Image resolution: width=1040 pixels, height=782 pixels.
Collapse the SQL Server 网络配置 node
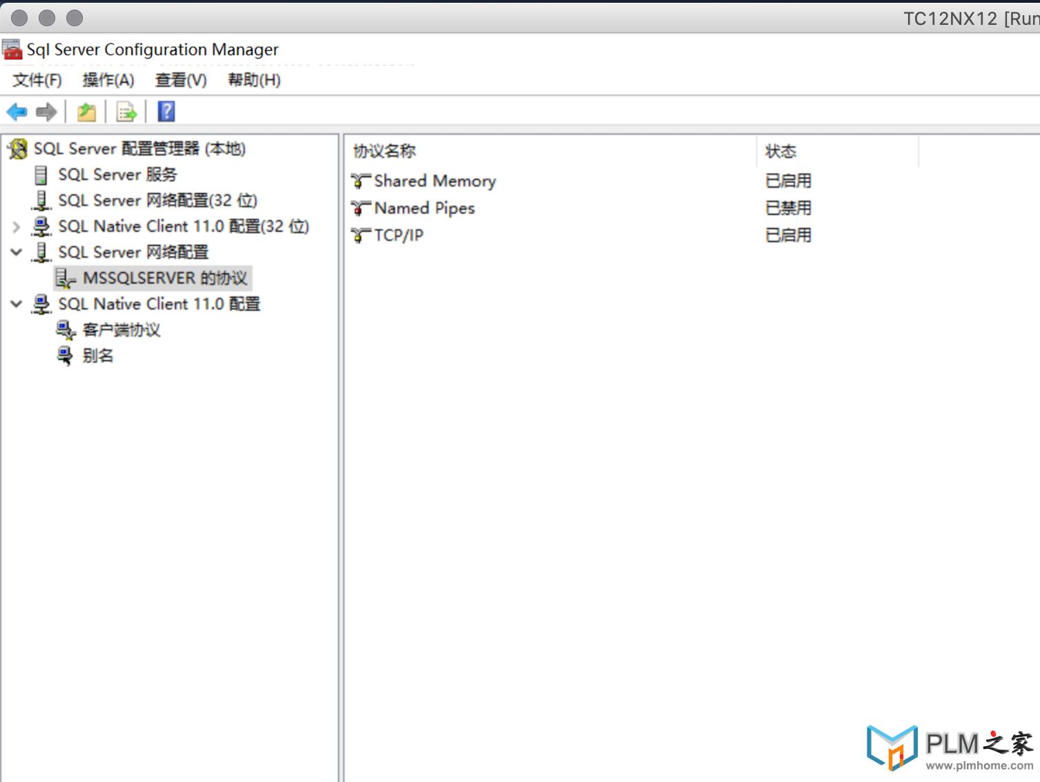pyautogui.click(x=17, y=252)
